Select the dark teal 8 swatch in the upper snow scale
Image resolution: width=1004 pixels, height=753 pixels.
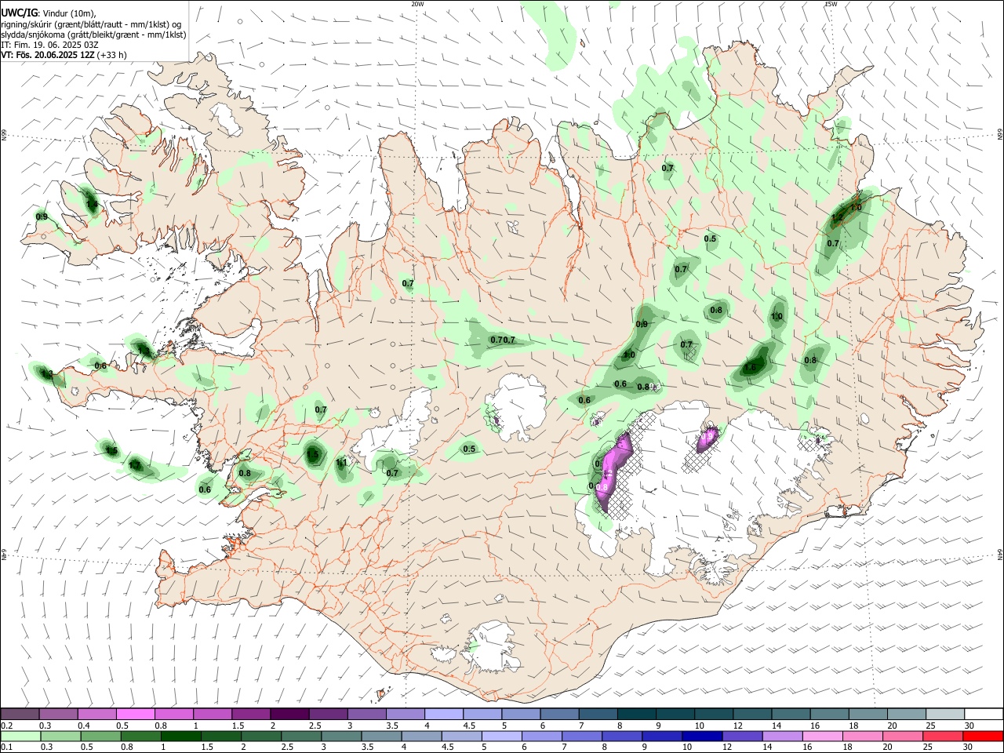tap(637, 715)
